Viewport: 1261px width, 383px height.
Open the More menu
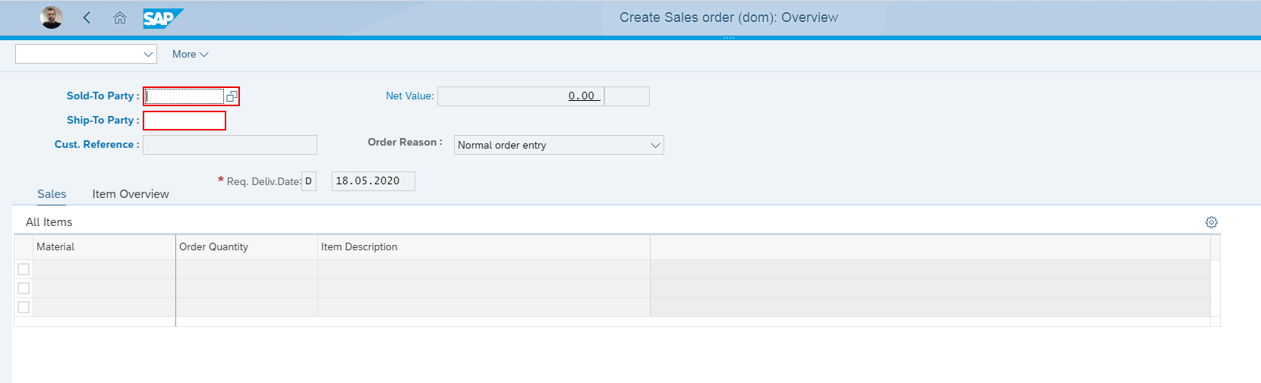coord(190,54)
